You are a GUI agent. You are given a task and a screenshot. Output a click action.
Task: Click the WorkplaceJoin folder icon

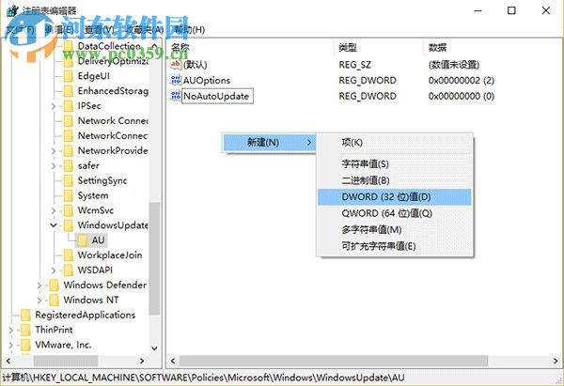point(69,255)
